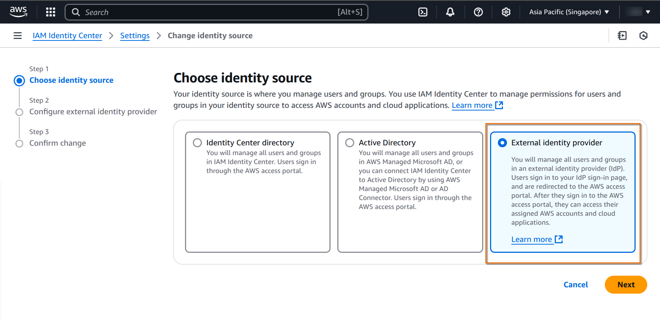
Task: Select the External identity provider radio button
Action: [x=502, y=143]
